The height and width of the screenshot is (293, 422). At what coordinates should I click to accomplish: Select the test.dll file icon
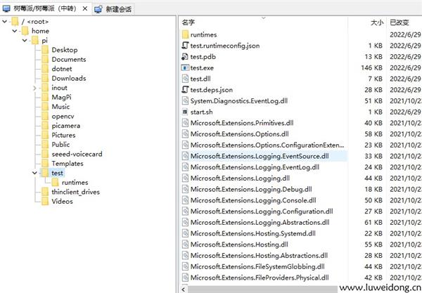point(185,79)
